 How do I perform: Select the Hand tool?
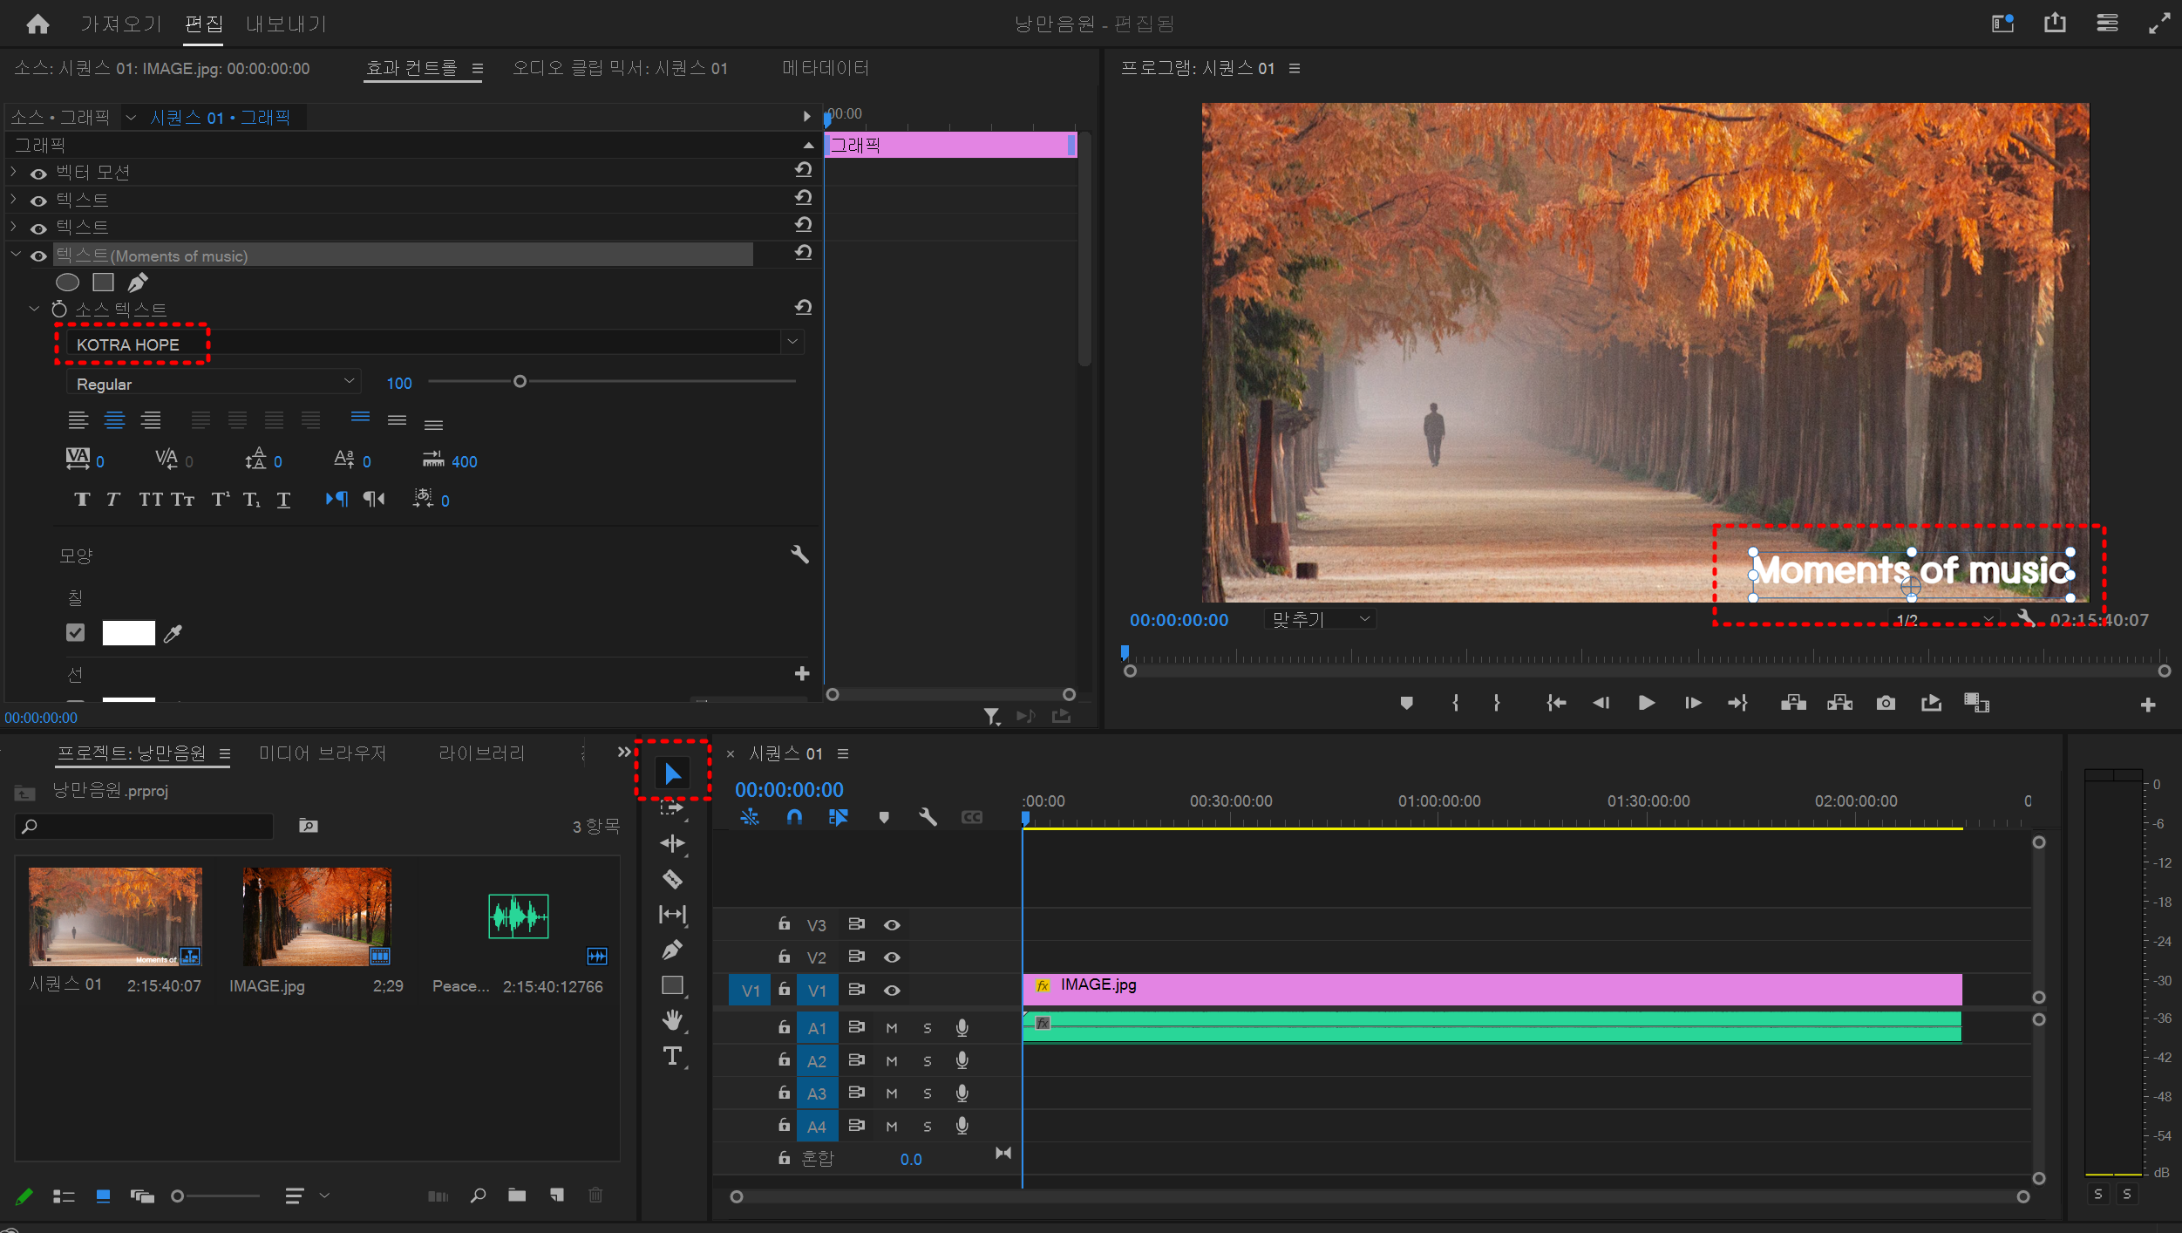672,1019
